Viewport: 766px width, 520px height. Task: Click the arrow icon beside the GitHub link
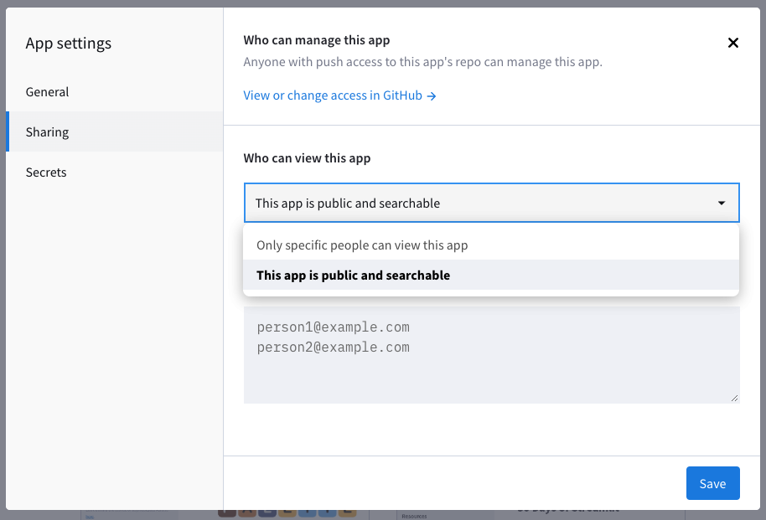coord(431,95)
